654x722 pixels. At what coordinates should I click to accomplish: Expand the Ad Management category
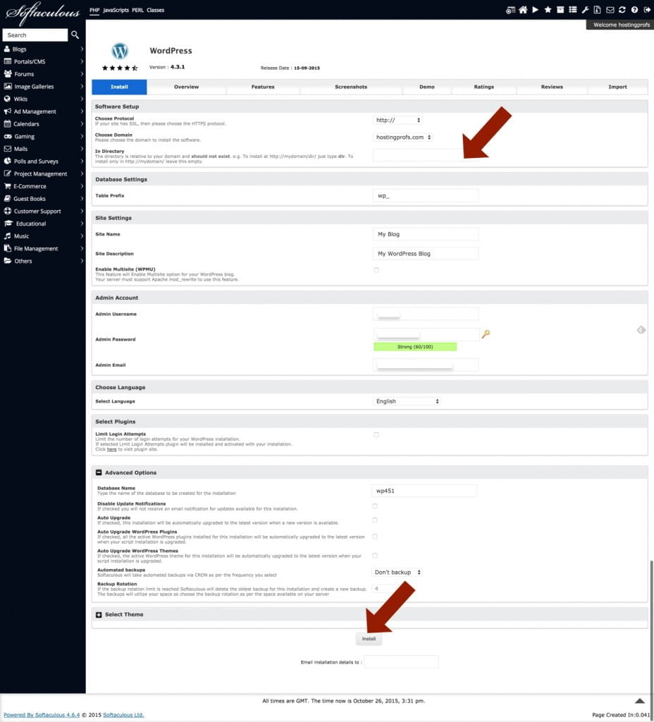point(43,111)
